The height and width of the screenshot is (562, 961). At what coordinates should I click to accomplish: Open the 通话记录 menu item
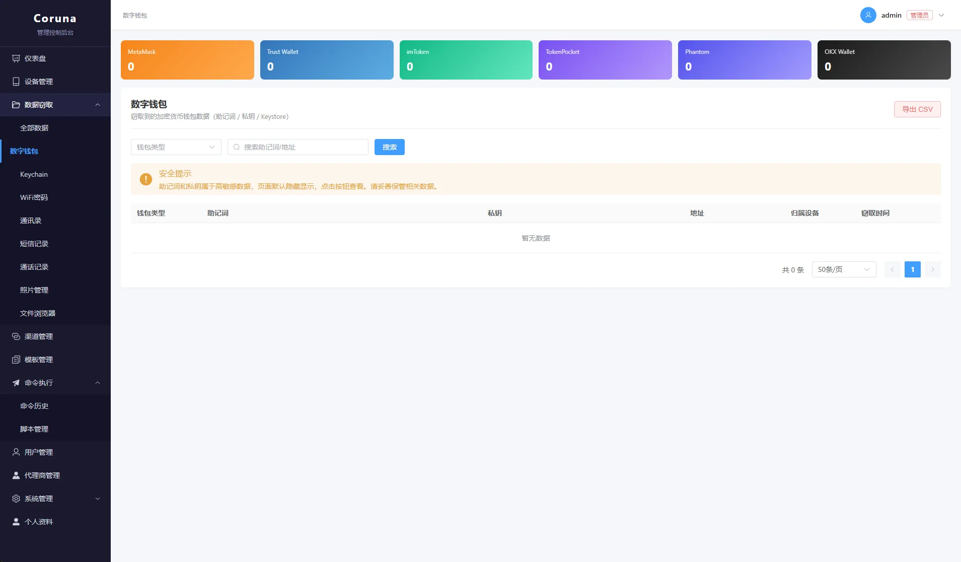[x=55, y=267]
